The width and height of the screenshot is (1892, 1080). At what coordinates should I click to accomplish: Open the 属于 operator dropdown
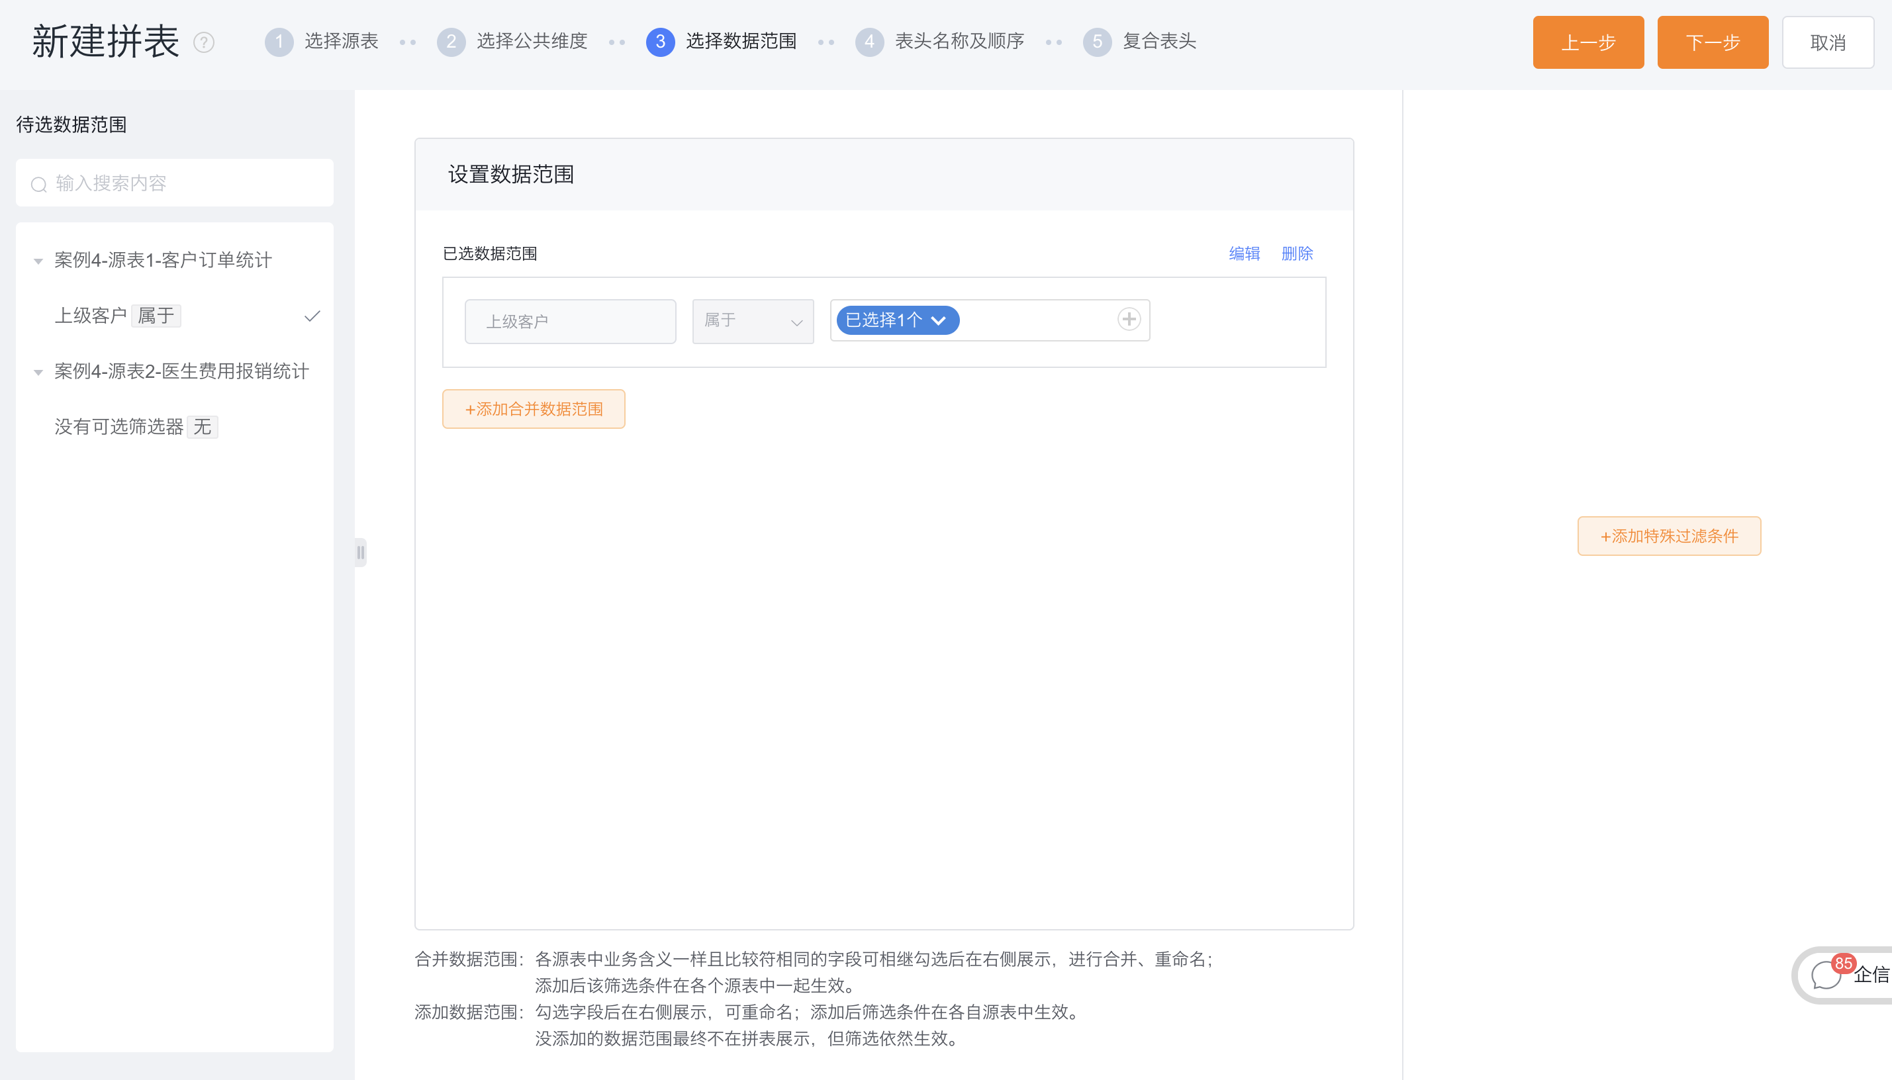click(753, 321)
